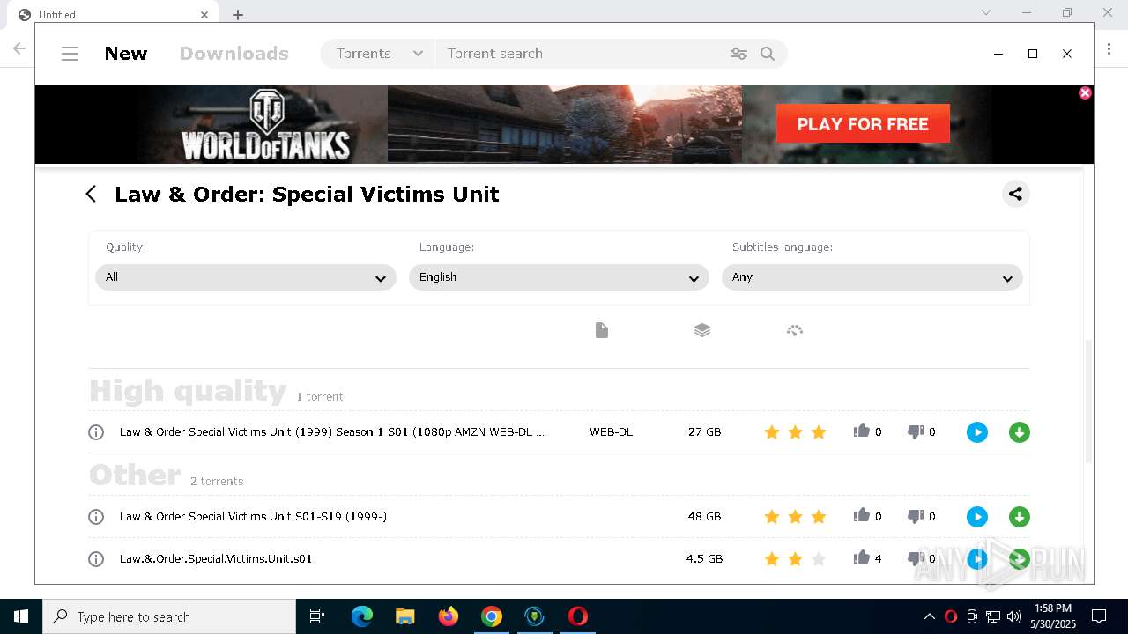Click the 48 GB size value
This screenshot has height=634, width=1128.
click(704, 517)
